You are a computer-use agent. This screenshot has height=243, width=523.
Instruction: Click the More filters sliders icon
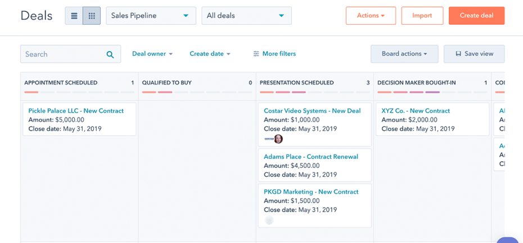click(x=256, y=54)
